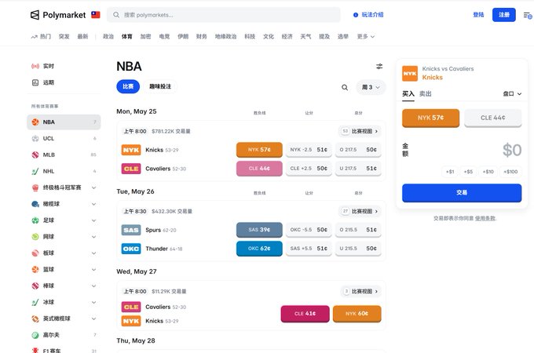This screenshot has height=353, width=534.
Task: Open the 登陆 login link
Action: (x=478, y=15)
